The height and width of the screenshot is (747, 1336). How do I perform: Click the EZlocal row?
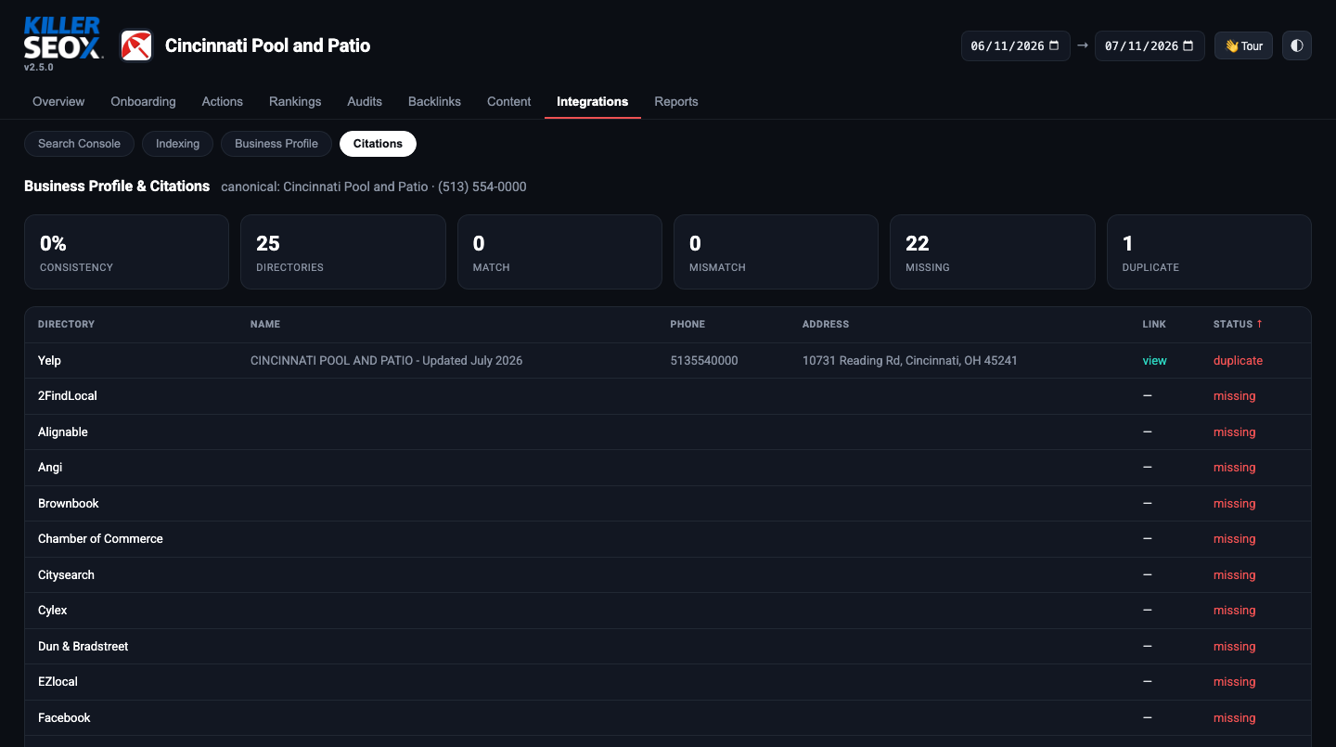tap(668, 682)
